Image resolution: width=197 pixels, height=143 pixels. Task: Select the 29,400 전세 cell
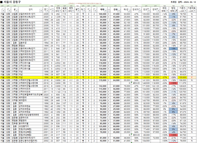pos(115,112)
